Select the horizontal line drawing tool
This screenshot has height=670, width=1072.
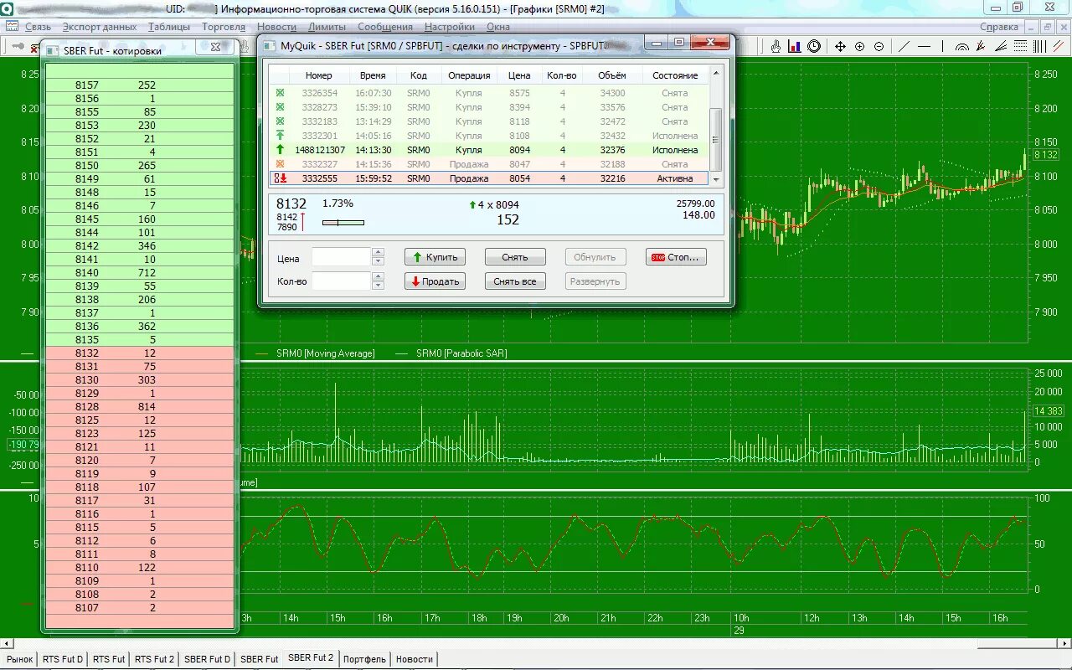click(924, 46)
